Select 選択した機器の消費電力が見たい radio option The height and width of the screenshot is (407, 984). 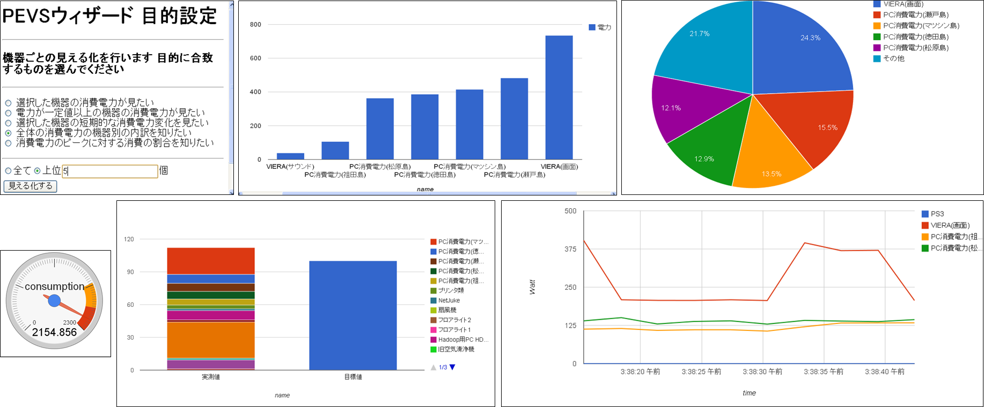(x=8, y=103)
